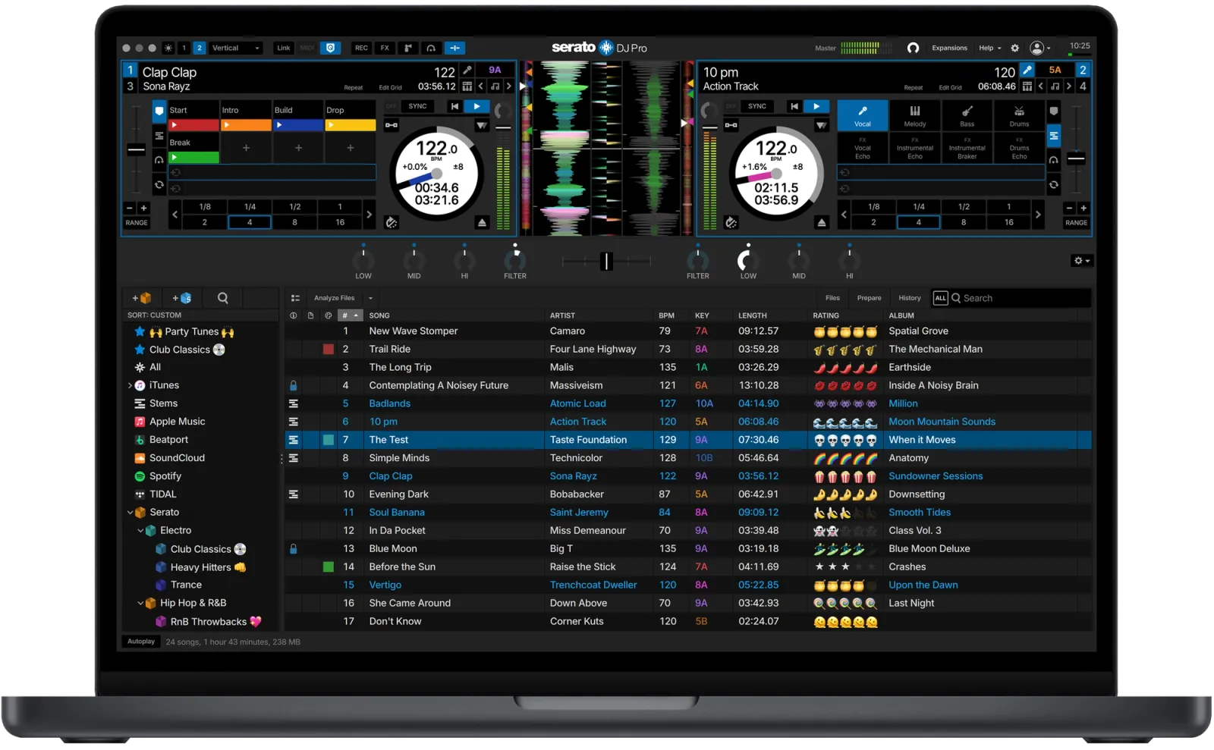This screenshot has height=750, width=1214.
Task: Open the Analyze Files dropdown arrow
Action: click(x=370, y=299)
